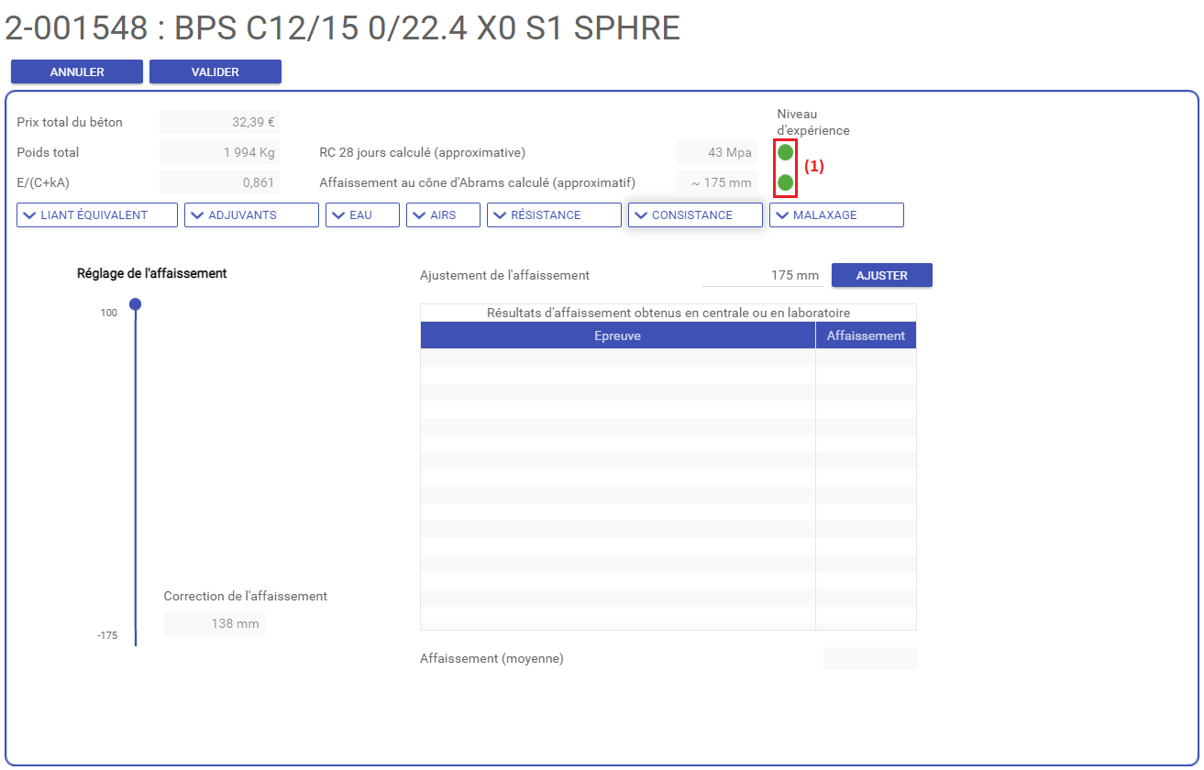Viewport: 1204px width, 770px height.
Task: Click the page title 2-001548 BPS C12/15
Action: pyautogui.click(x=342, y=28)
